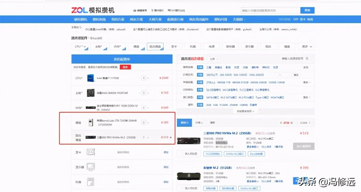The image size is (361, 192).
Task: Click the graphics card placeholder icon
Action: tap(91, 152)
